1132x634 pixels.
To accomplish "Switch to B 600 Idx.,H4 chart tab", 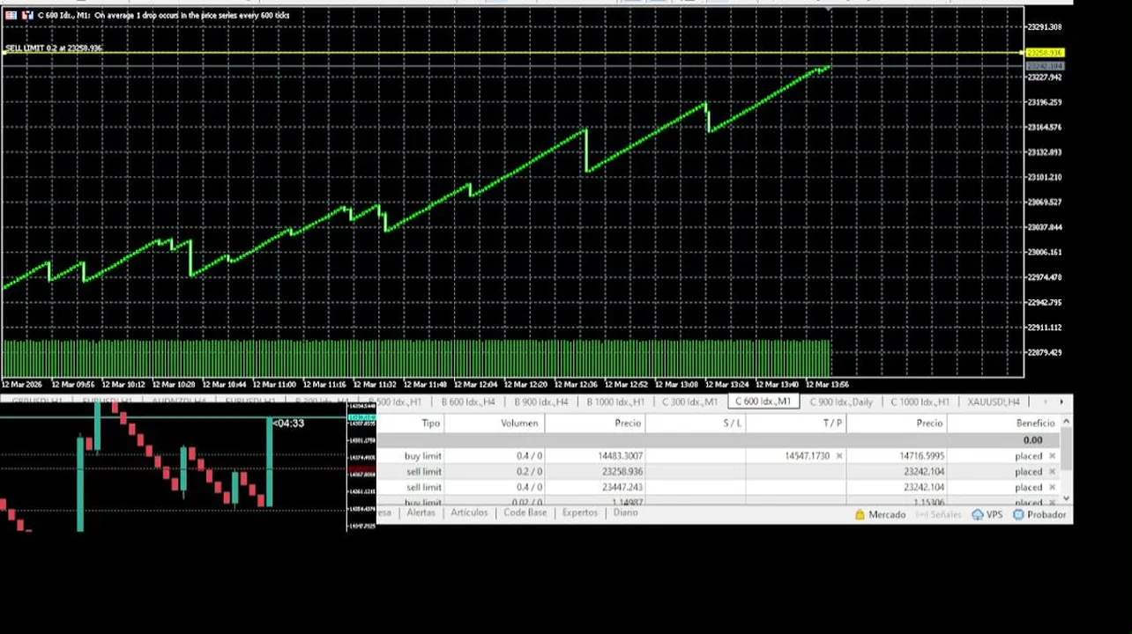I will point(467,402).
